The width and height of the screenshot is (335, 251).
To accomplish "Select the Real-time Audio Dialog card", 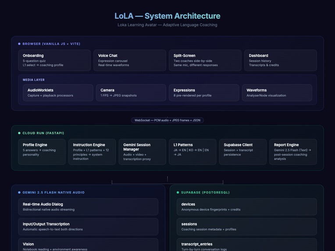I will [88, 207].
